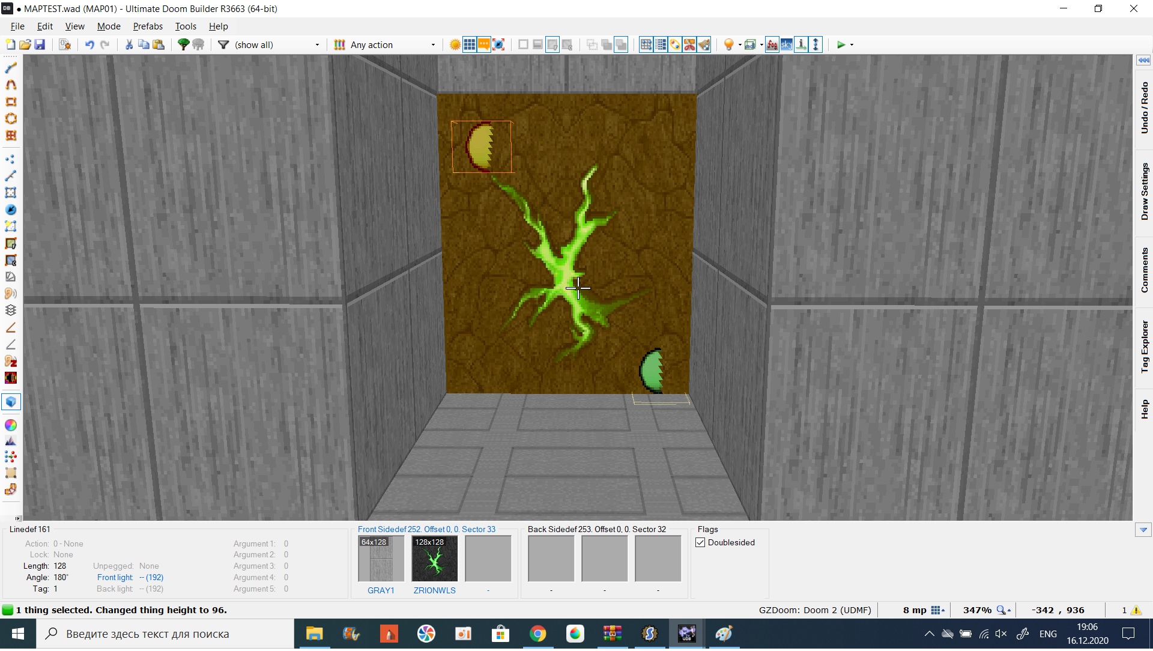Open the Tag Explorer side panel
This screenshot has width=1153, height=651.
coord(1144,347)
